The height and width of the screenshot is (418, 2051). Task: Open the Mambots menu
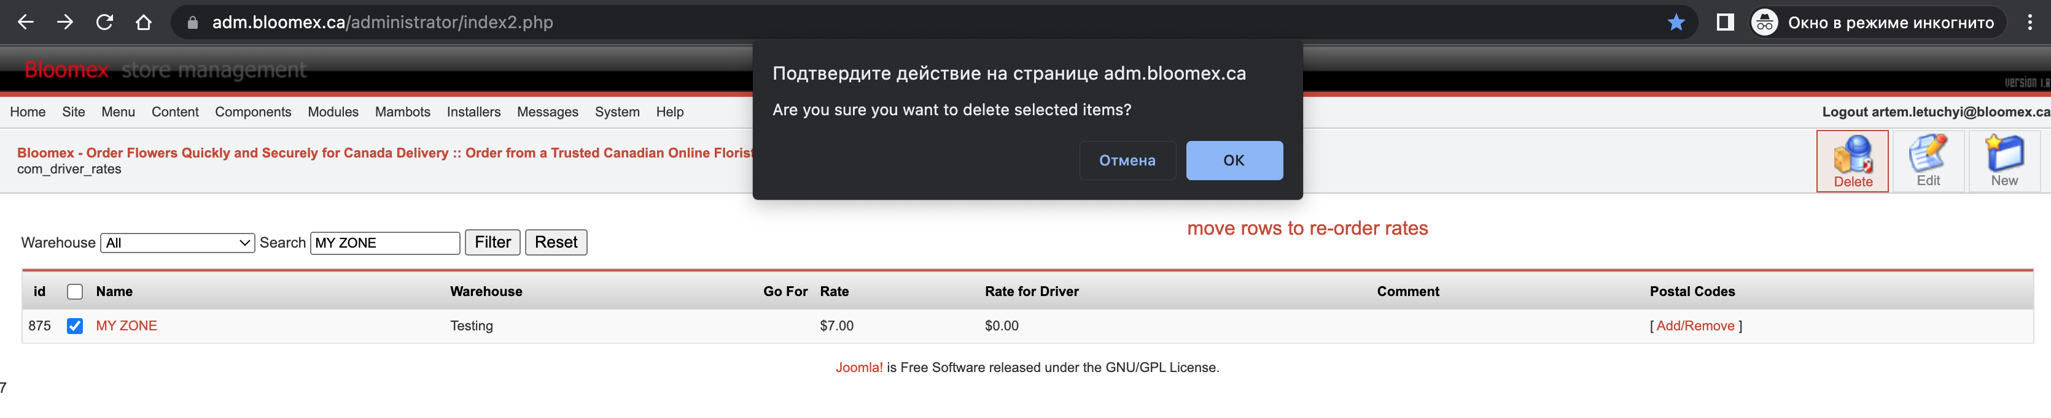(x=403, y=112)
